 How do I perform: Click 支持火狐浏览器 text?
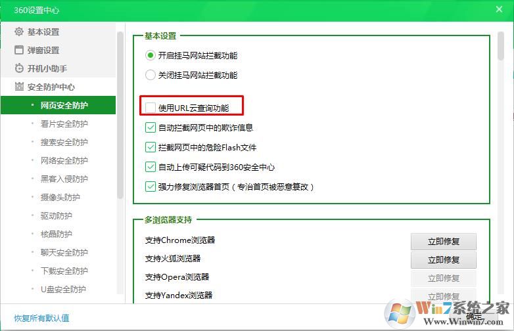click(173, 258)
